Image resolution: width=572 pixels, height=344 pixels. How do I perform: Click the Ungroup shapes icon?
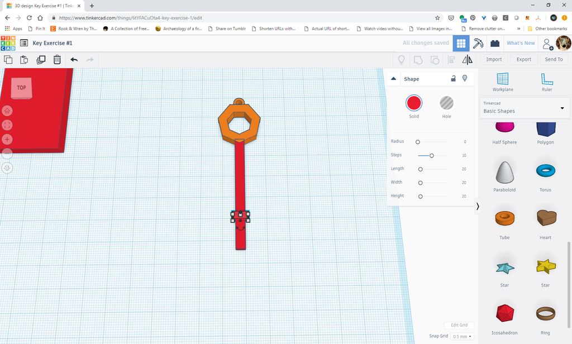(x=435, y=60)
